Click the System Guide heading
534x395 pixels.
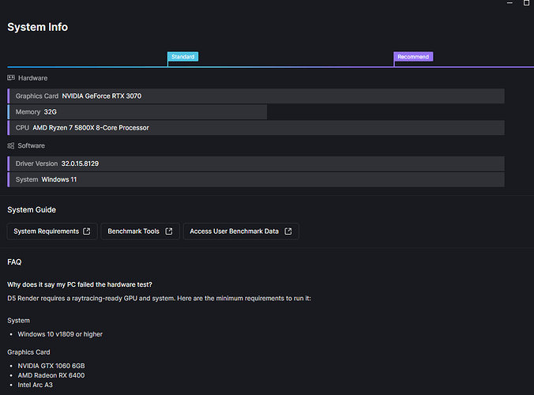32,210
